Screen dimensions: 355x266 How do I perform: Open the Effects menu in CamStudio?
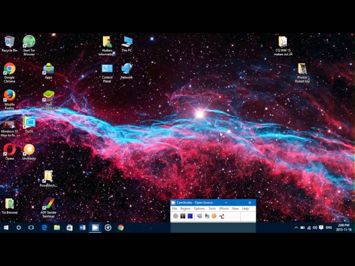[x=224, y=208]
